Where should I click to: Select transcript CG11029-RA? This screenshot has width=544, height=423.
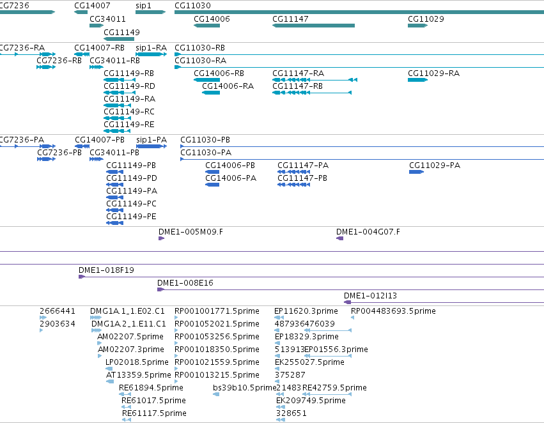click(417, 80)
